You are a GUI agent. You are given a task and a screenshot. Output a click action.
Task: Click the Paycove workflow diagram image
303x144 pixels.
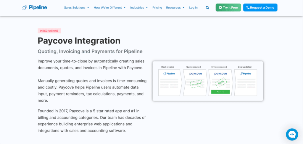208,81
